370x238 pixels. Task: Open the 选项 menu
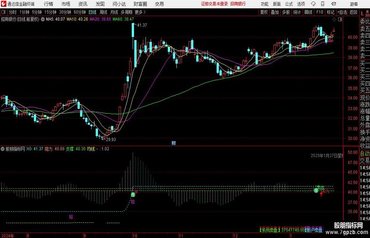[301, 4]
